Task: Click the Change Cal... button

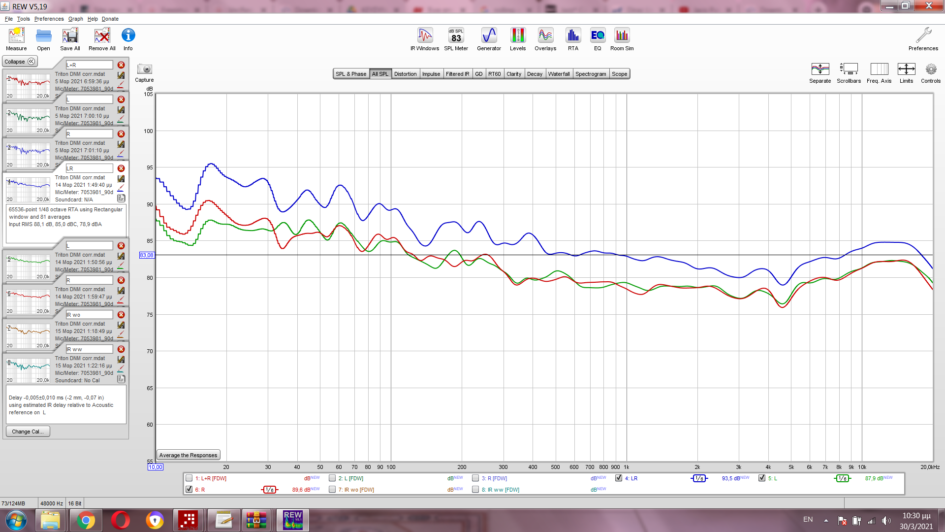Action: (x=28, y=432)
